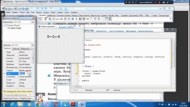190x107 pixels.
Task: Clear the properties filter in Object Inspector
Action: [32, 45]
